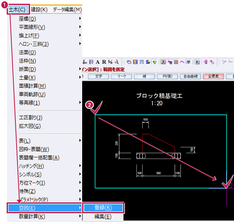The height and width of the screenshot is (222, 234).
Task: Open the 建設(K) menu
Action: click(x=39, y=10)
